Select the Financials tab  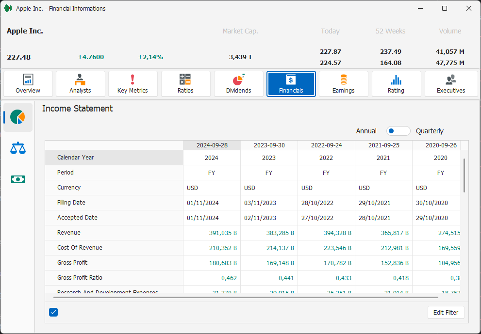point(291,84)
